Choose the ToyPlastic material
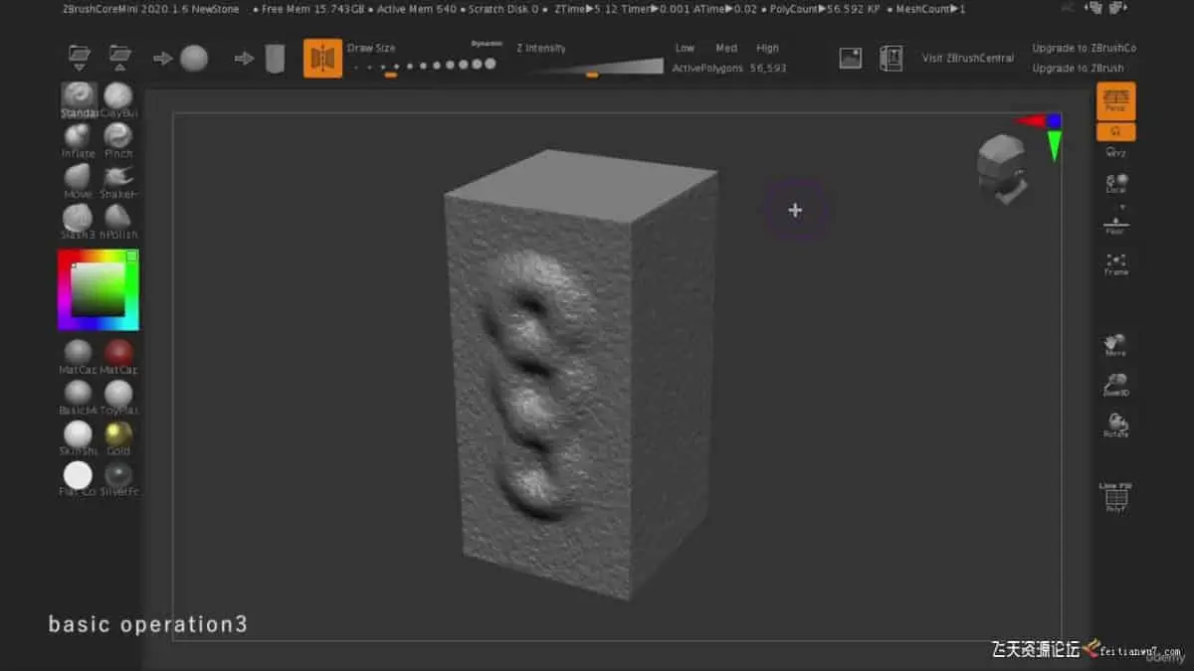Screen dimensions: 1194x671 point(118,398)
